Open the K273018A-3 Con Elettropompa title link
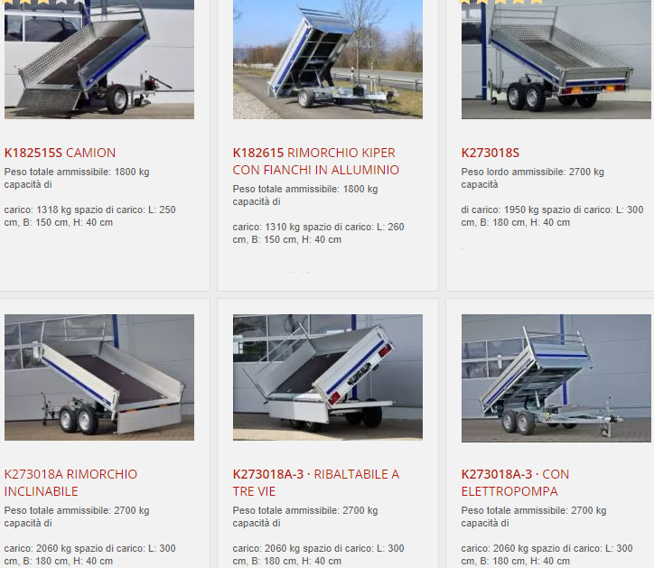The height and width of the screenshot is (568, 654). pos(515,482)
